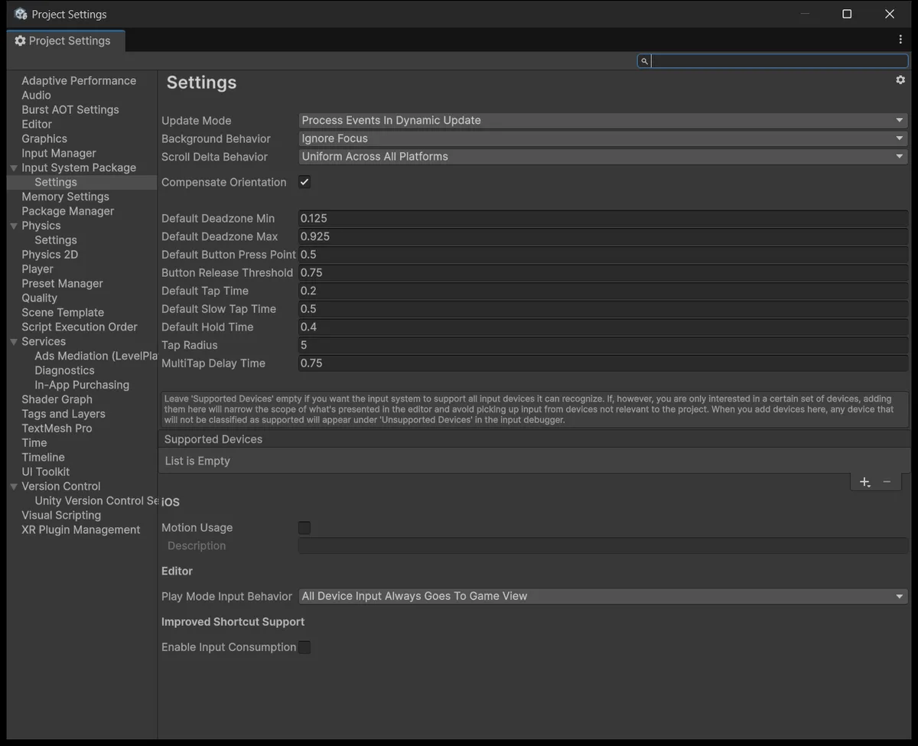Select Scene Template
Image resolution: width=918 pixels, height=746 pixels.
pyautogui.click(x=63, y=313)
